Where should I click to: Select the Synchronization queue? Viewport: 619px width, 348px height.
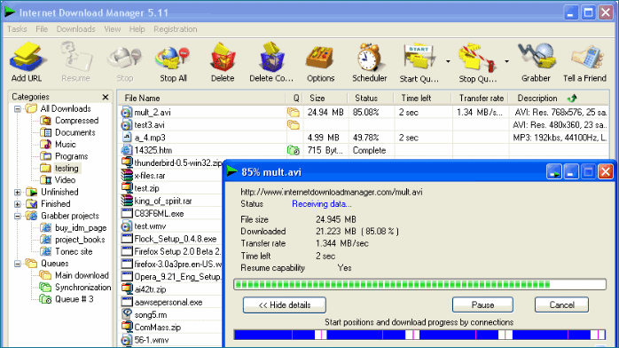pos(75,287)
